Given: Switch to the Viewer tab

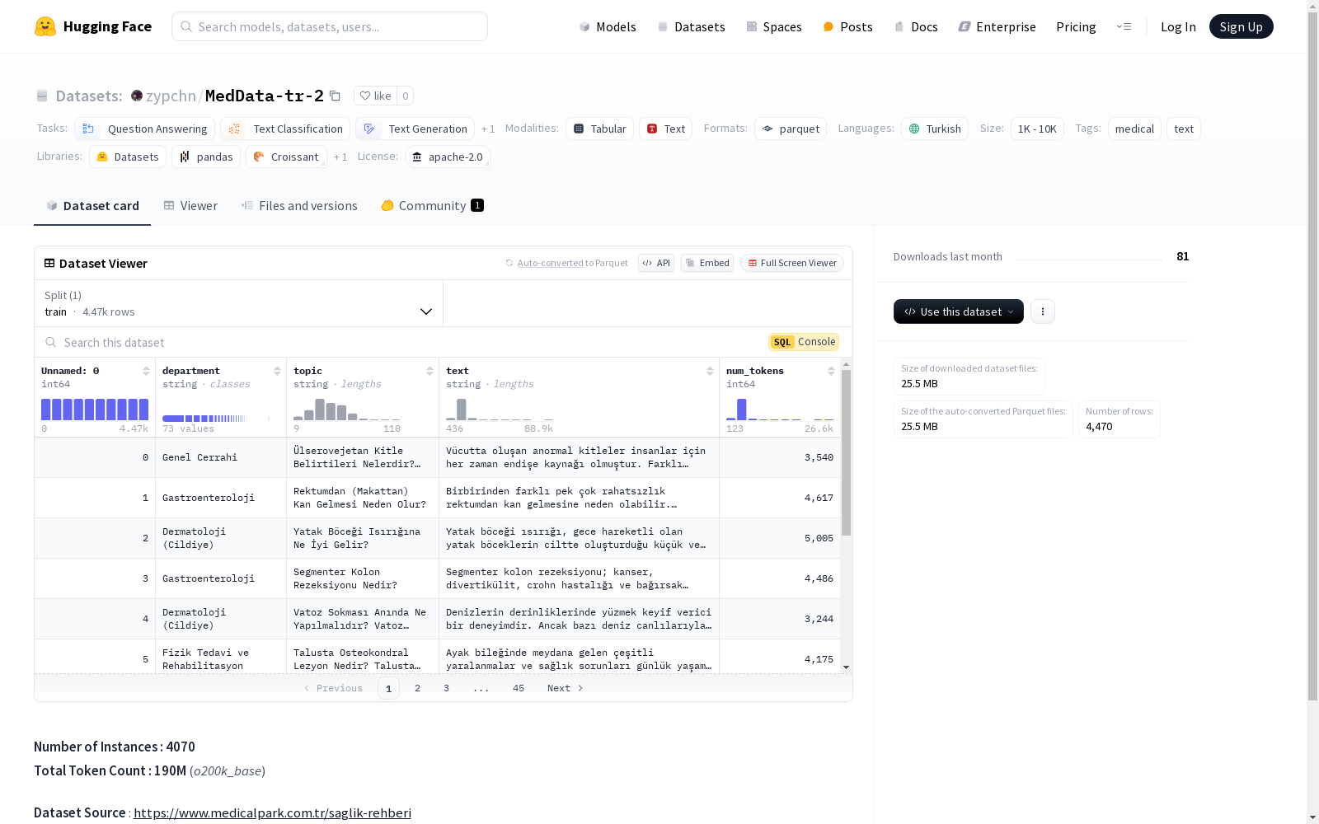Looking at the screenshot, I should (190, 206).
